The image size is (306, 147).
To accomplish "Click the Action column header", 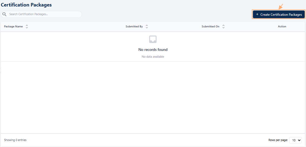I will (282, 27).
